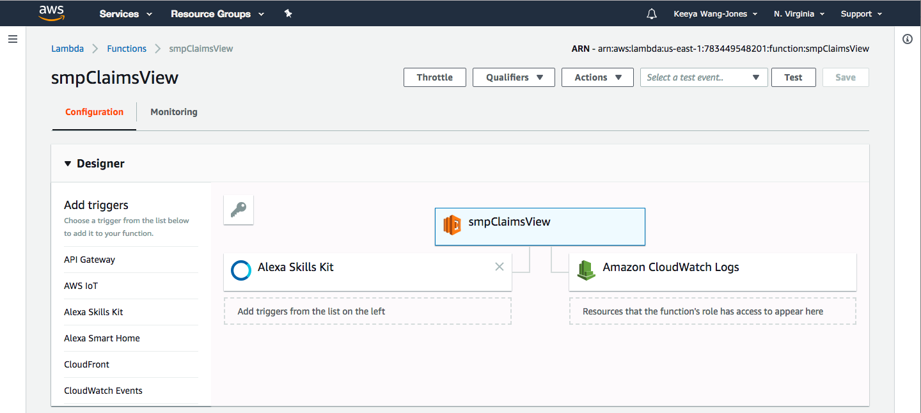Click the pin/favorites icon in the navbar

click(288, 13)
